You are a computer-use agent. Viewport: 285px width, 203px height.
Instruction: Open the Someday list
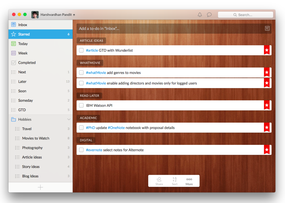click(40, 100)
